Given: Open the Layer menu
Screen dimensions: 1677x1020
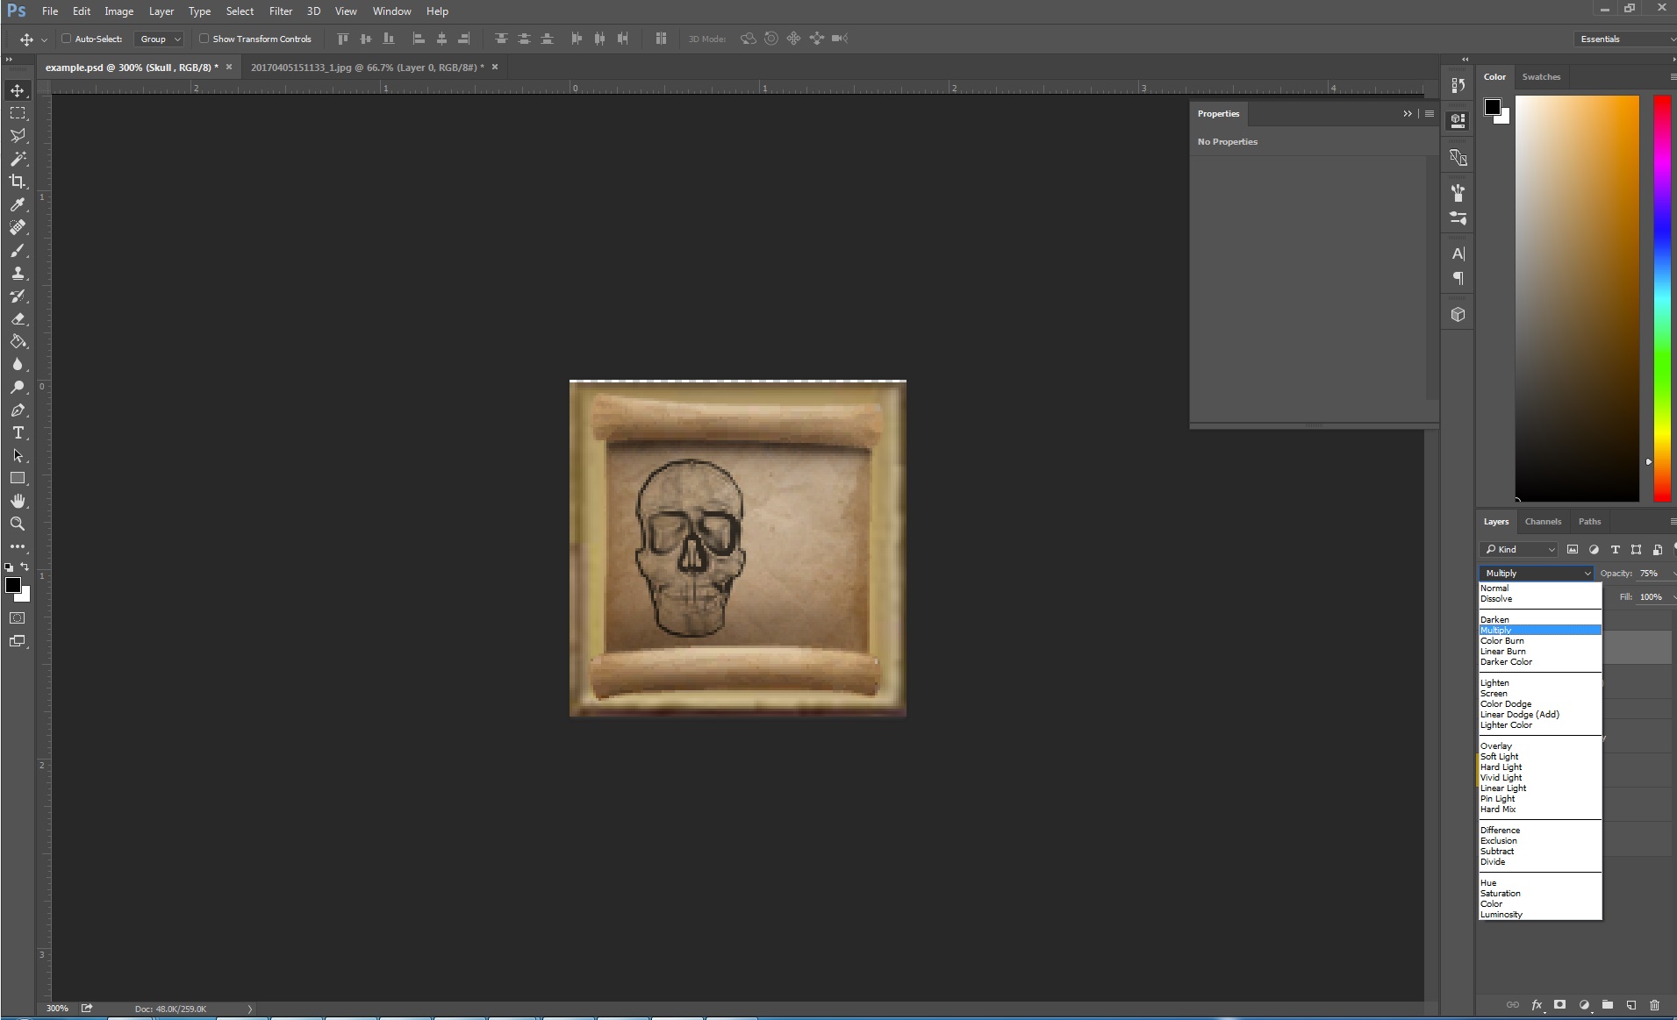Looking at the screenshot, I should click(x=161, y=11).
